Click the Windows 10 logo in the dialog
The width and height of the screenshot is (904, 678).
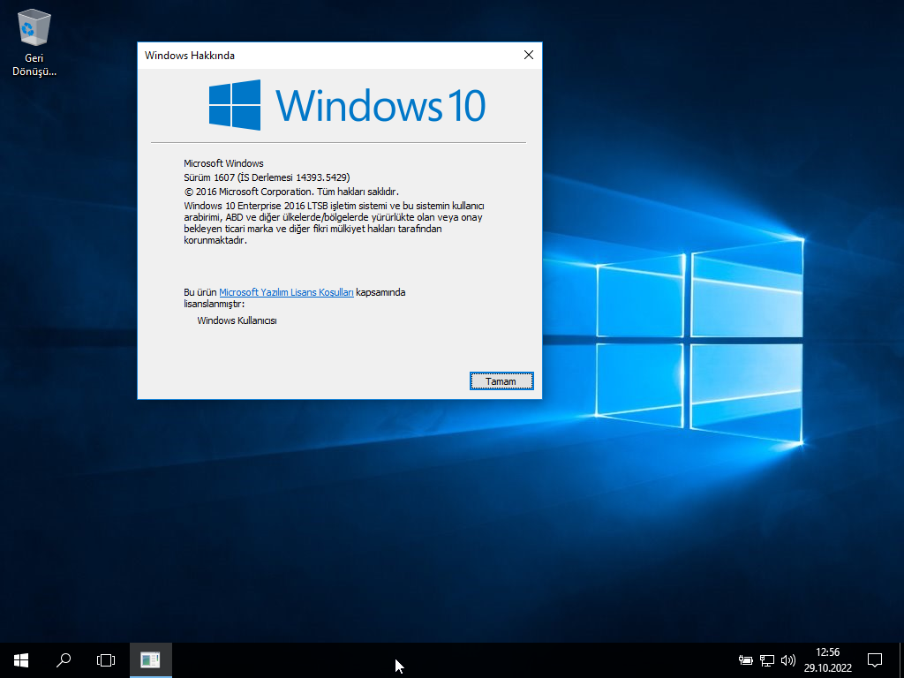tap(347, 105)
